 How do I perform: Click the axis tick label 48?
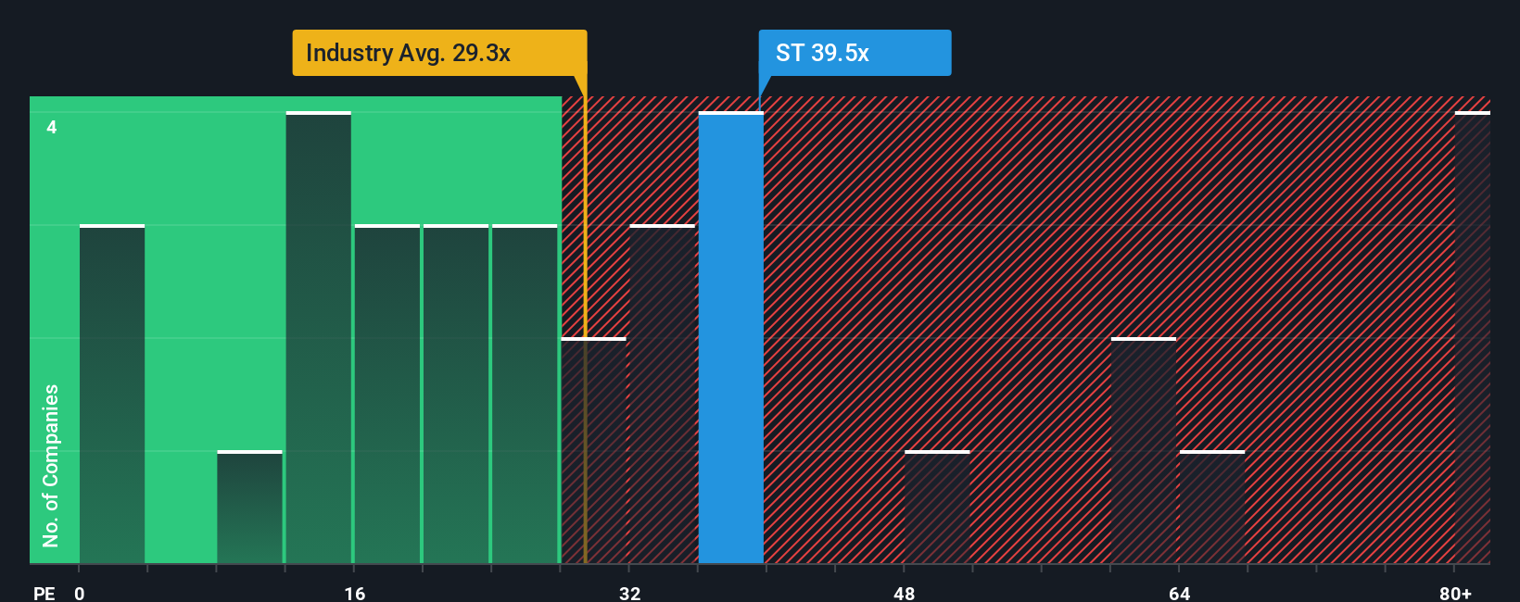click(x=905, y=593)
